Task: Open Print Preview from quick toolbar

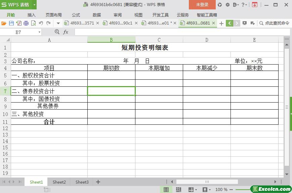Action: (x=34, y=23)
